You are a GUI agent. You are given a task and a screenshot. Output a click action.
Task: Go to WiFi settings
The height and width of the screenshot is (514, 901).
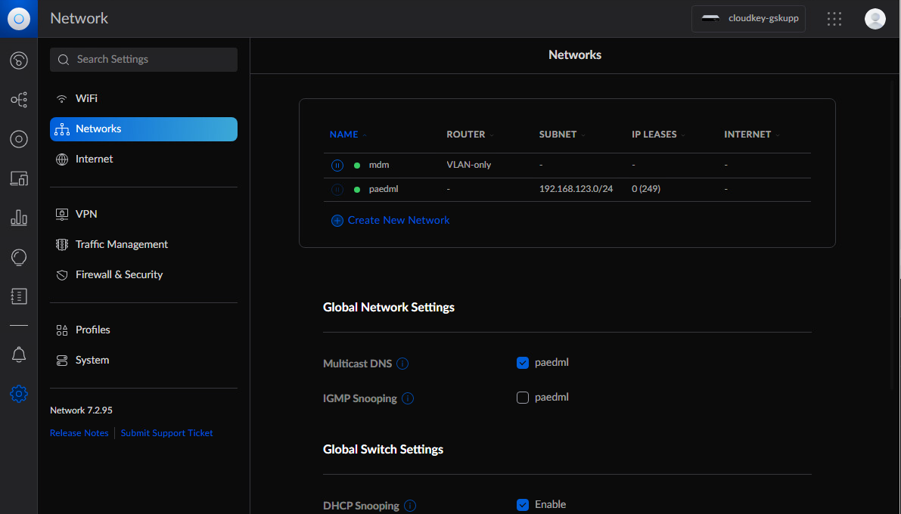(x=144, y=99)
